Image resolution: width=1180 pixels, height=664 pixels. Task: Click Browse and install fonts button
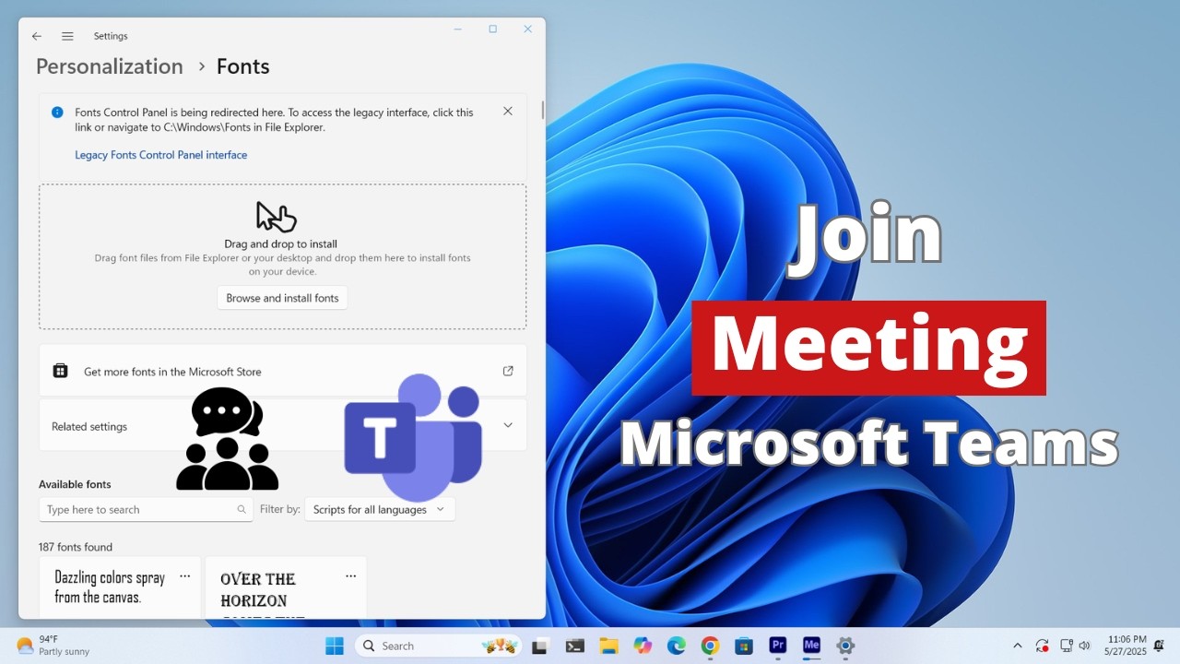pyautogui.click(x=282, y=298)
